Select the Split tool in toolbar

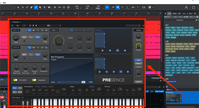[27, 7]
